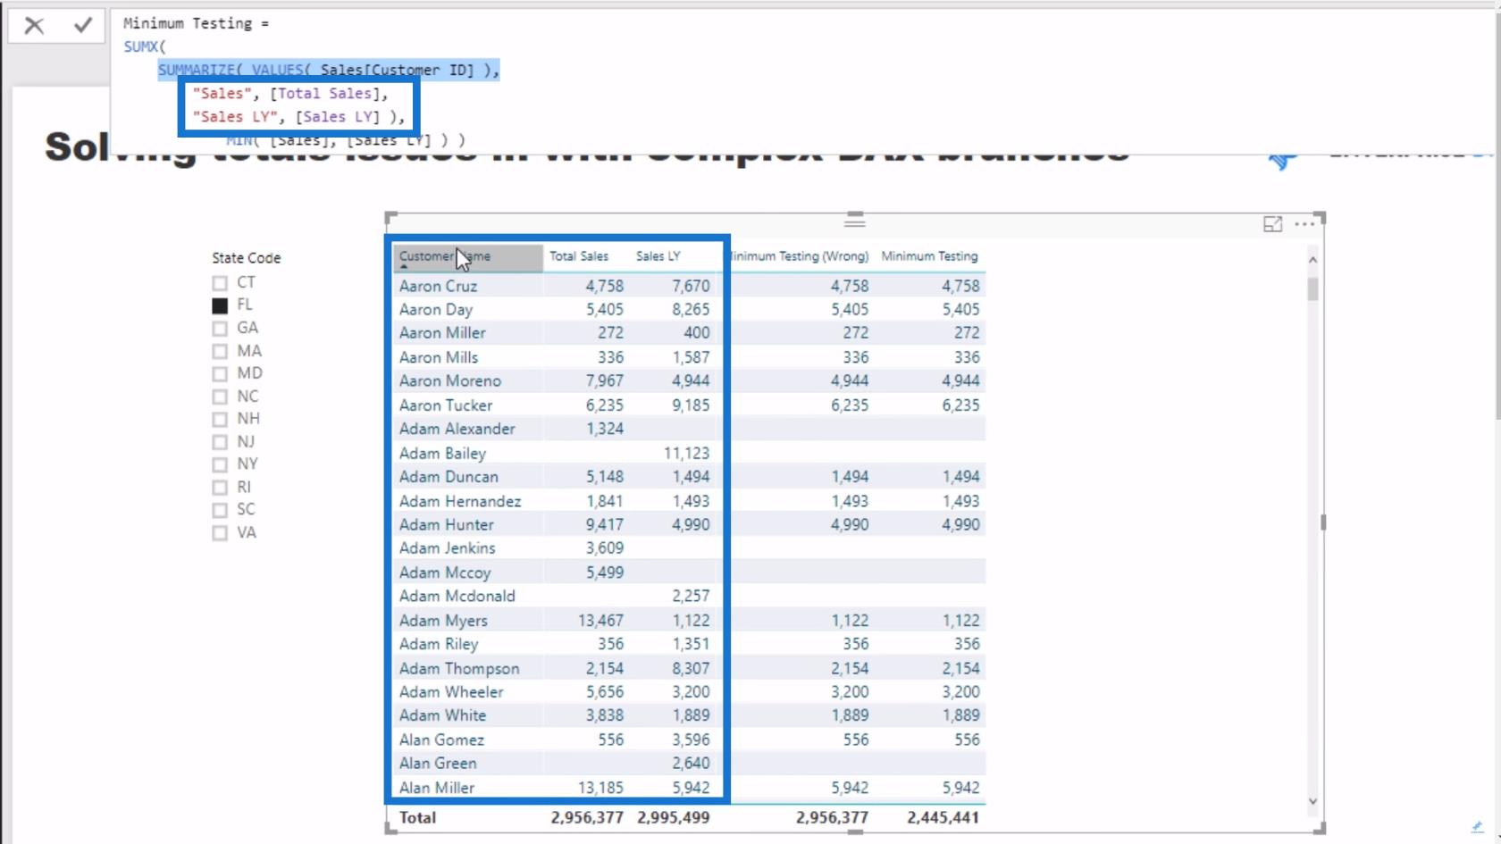Check the NH state checkbox
Screen dimensions: 1501x844
pos(220,420)
